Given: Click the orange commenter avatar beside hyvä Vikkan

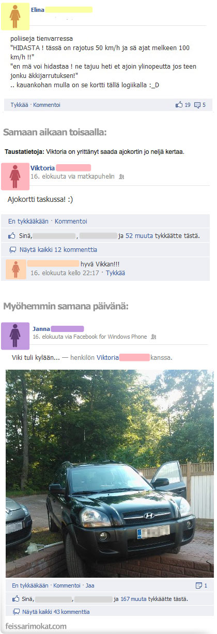Looking at the screenshot, I should [x=16, y=270].
